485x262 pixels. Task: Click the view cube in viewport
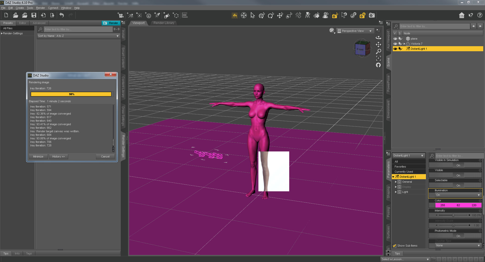pyautogui.click(x=362, y=48)
